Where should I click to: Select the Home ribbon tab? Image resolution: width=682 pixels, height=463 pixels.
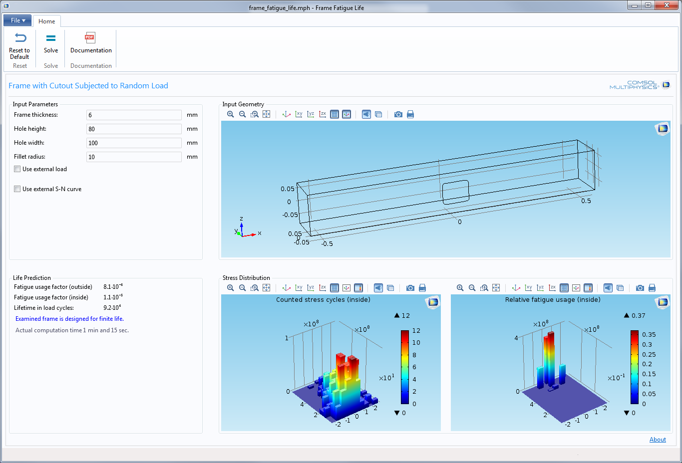46,21
